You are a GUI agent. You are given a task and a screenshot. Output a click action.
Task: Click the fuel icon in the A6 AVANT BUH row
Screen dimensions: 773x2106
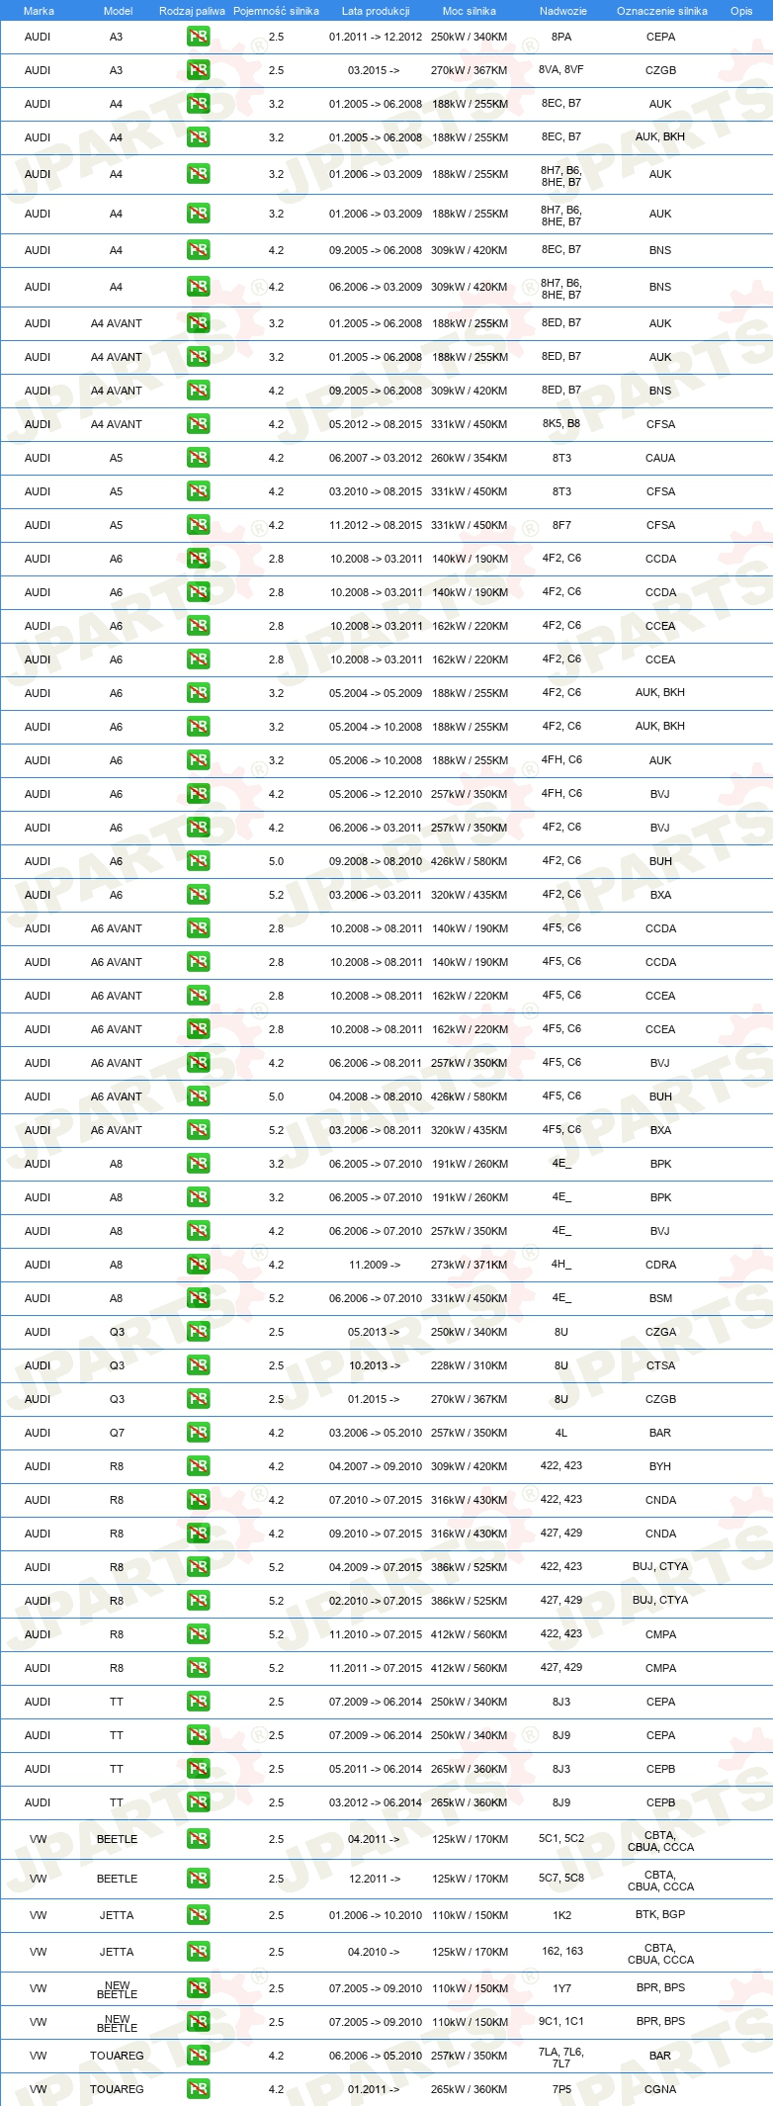coord(198,1097)
